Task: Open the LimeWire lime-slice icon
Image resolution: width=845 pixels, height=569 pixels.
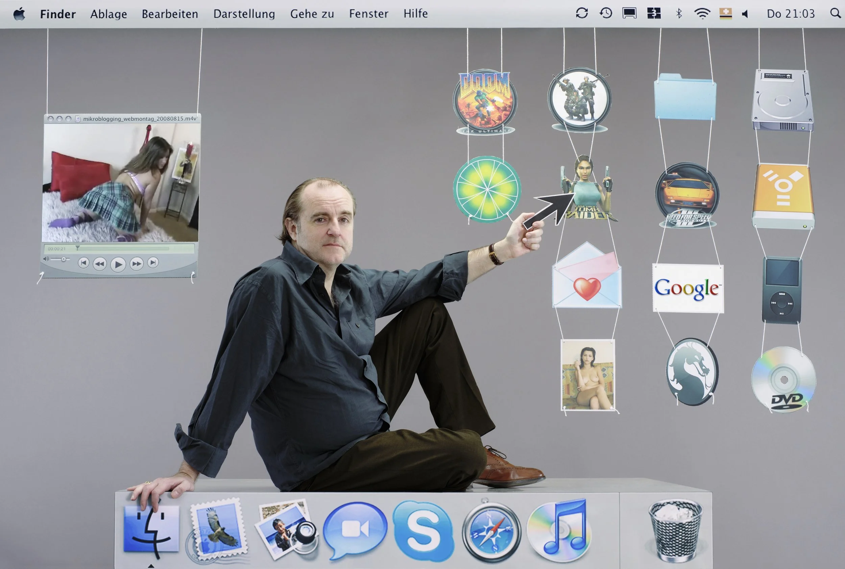Action: point(487,189)
